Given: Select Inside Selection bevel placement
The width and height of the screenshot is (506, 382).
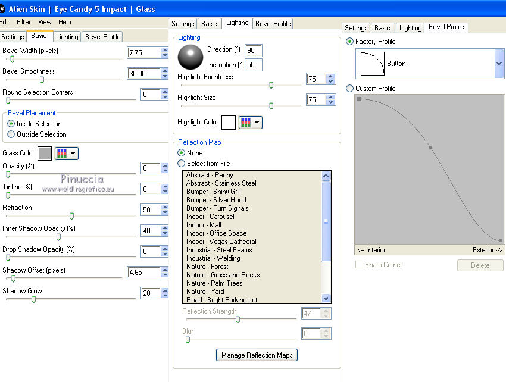Looking at the screenshot, I should pyautogui.click(x=11, y=124).
